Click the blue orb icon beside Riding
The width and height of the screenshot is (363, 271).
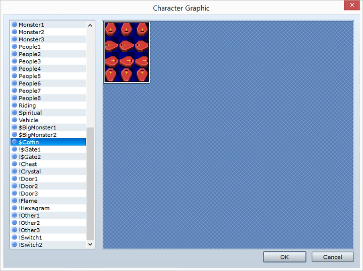click(14, 105)
